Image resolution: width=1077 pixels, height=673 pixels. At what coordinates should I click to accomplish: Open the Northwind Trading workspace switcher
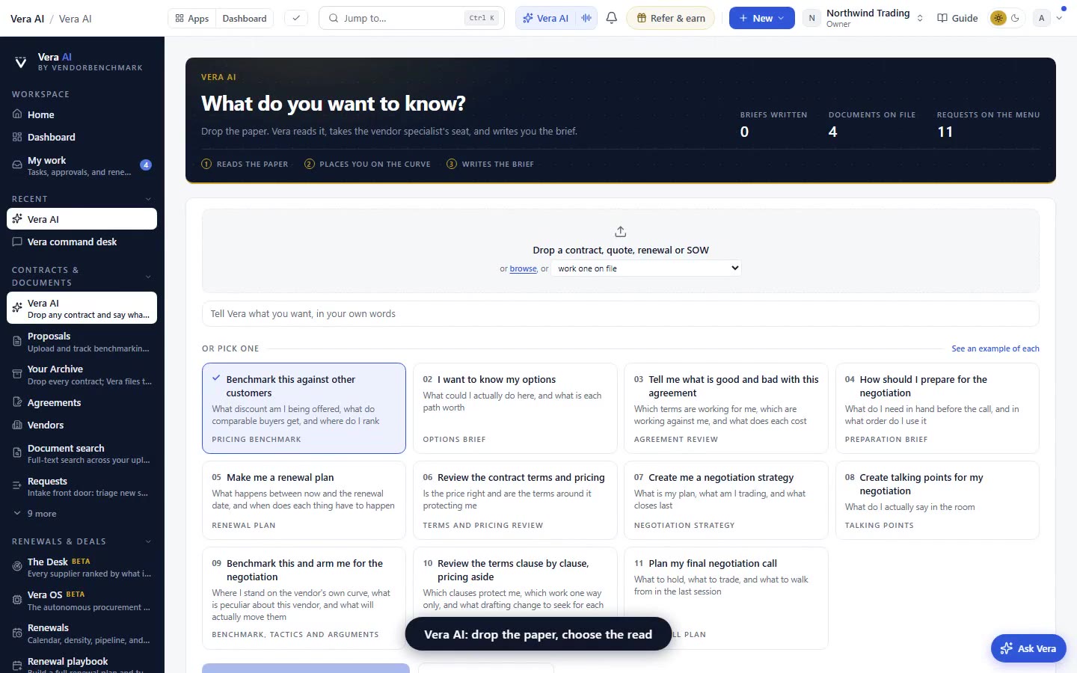[x=864, y=18]
